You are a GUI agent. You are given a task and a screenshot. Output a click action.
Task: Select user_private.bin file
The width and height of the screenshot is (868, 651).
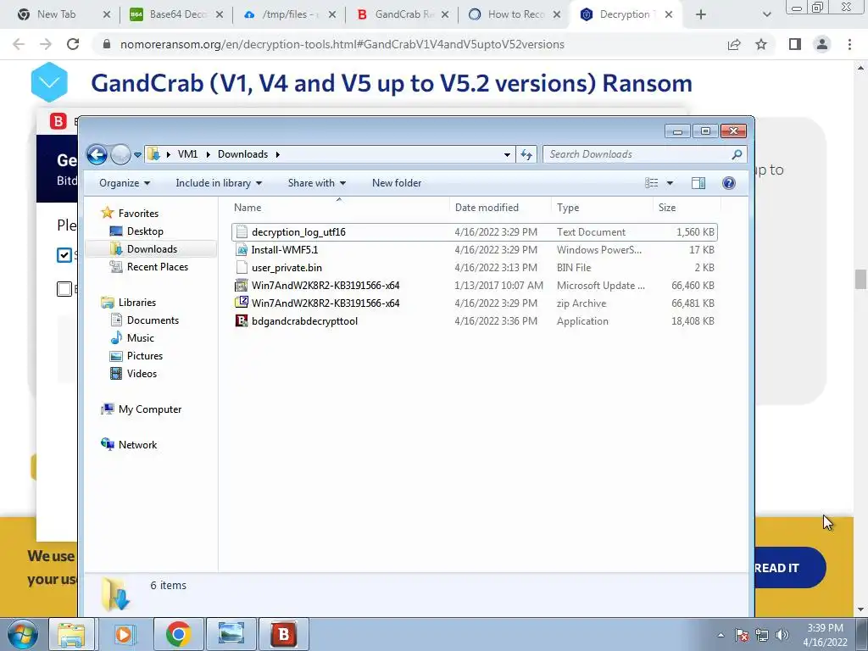[475, 267]
